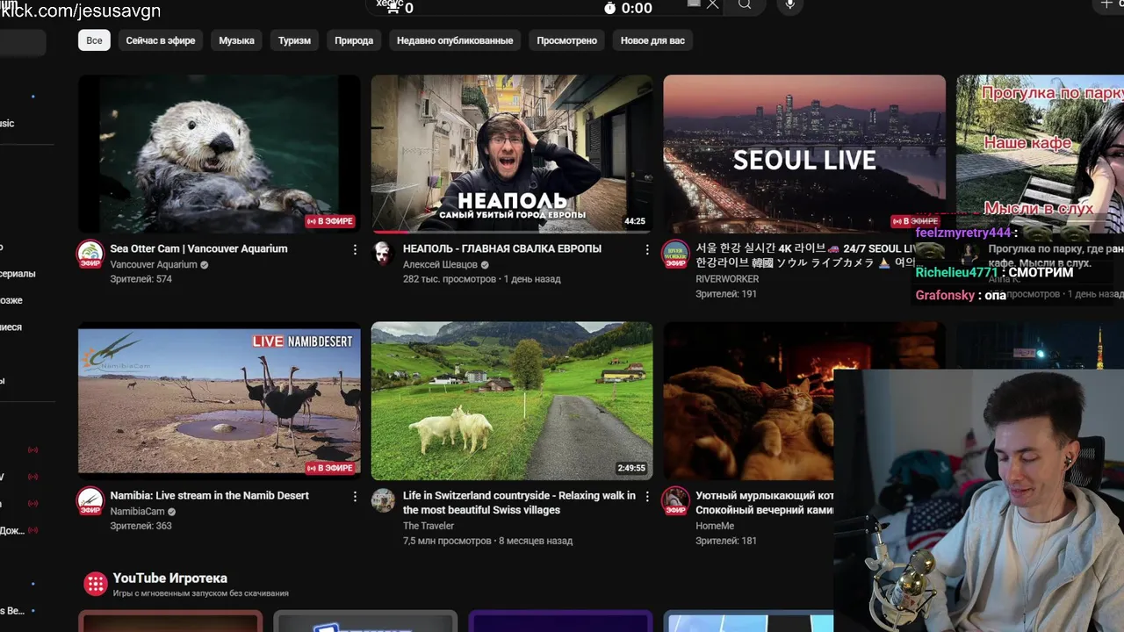
Task: Click "Зрителей: 181" viewer count text
Action: 726,541
